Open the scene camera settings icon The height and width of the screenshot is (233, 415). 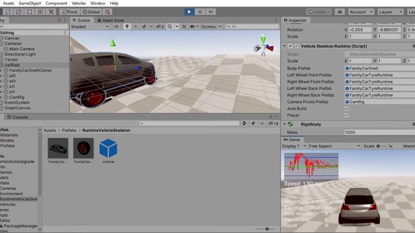[193, 27]
